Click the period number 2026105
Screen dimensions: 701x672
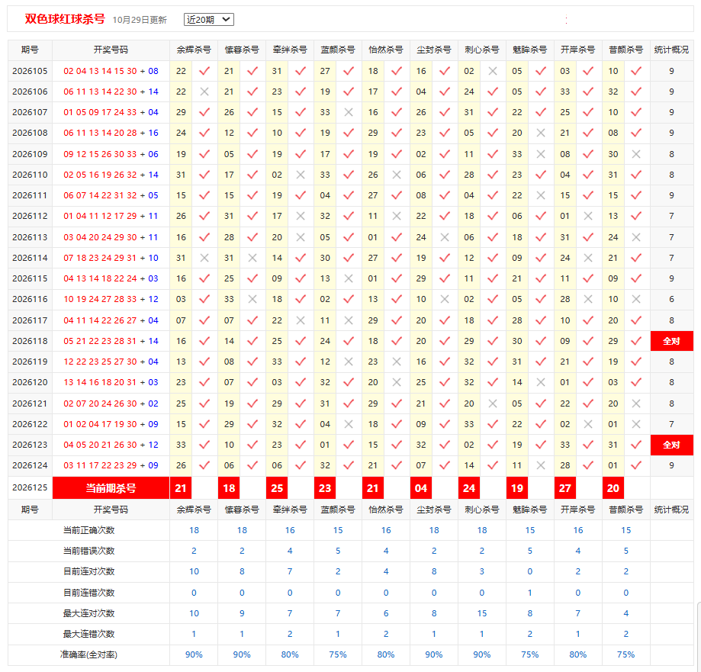pyautogui.click(x=30, y=71)
